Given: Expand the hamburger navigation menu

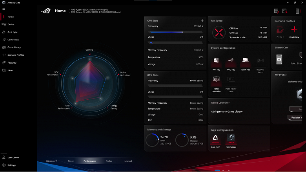Looking at the screenshot, I should pos(4,9).
